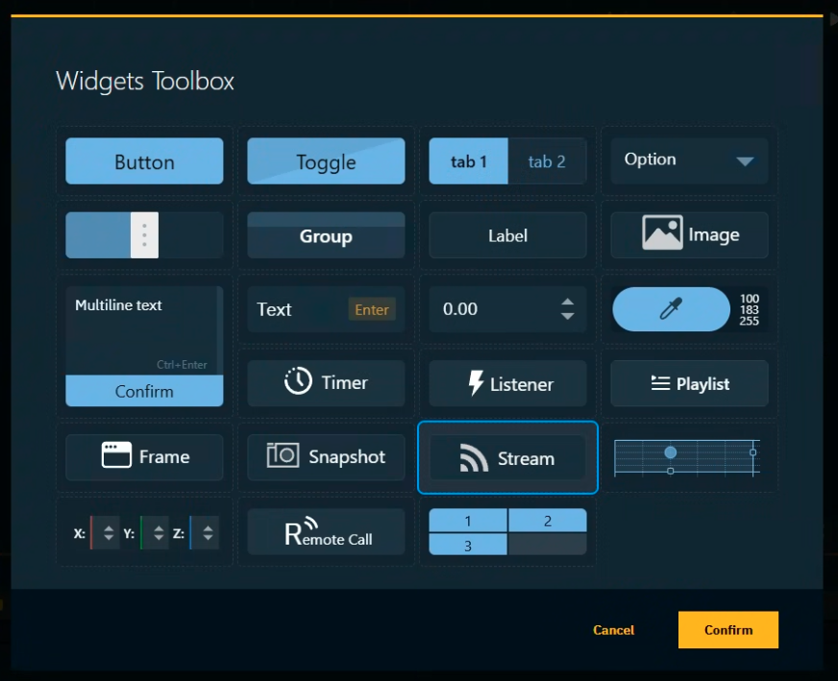Select tab 2 in the tab widget
This screenshot has height=681, width=838.
547,161
